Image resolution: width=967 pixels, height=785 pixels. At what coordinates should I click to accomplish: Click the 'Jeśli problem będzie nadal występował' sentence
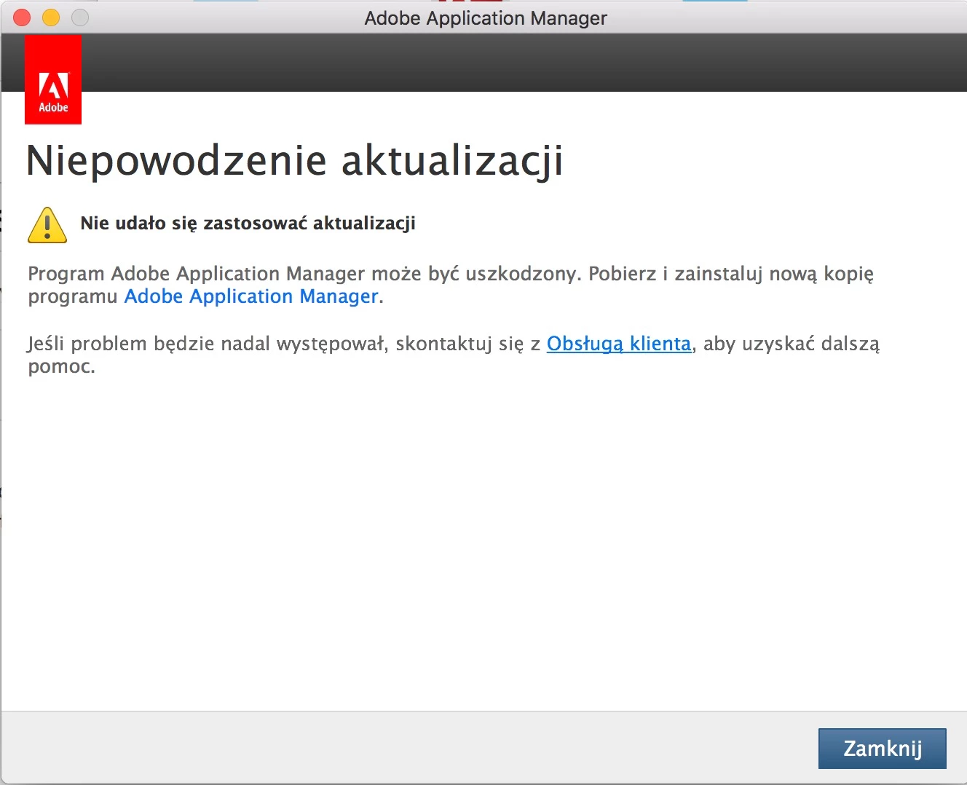[x=454, y=355]
